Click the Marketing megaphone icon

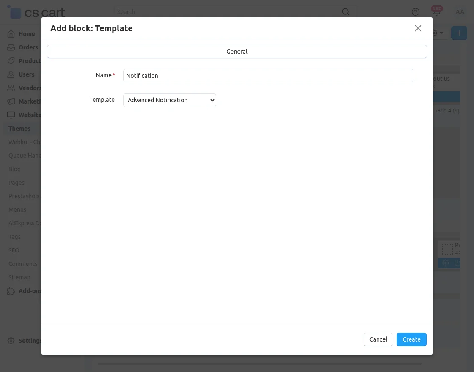11,101
